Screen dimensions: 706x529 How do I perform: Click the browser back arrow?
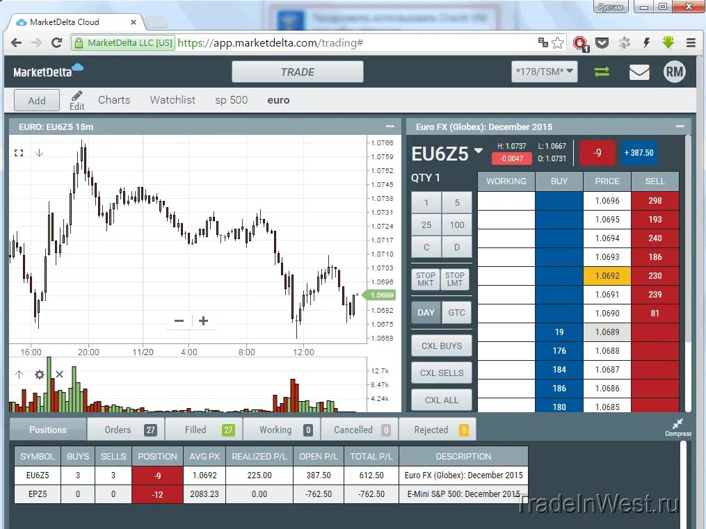pos(16,42)
